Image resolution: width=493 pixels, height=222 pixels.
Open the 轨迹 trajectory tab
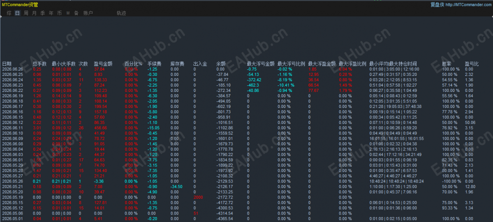(121, 13)
